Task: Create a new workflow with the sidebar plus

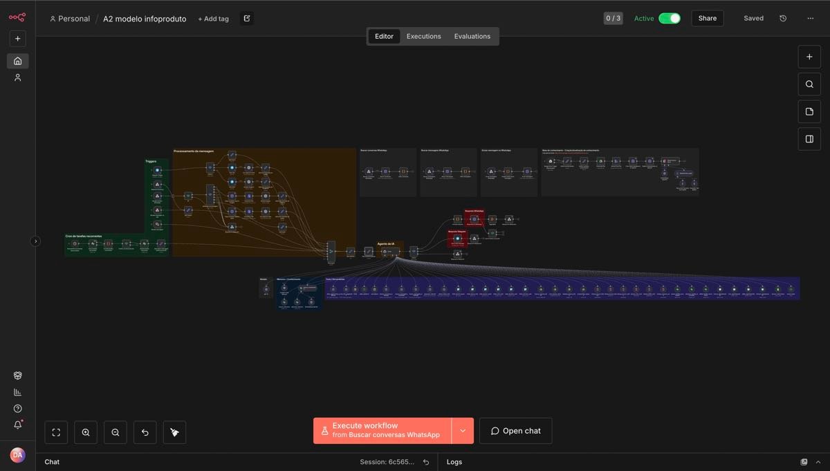Action: [x=17, y=38]
